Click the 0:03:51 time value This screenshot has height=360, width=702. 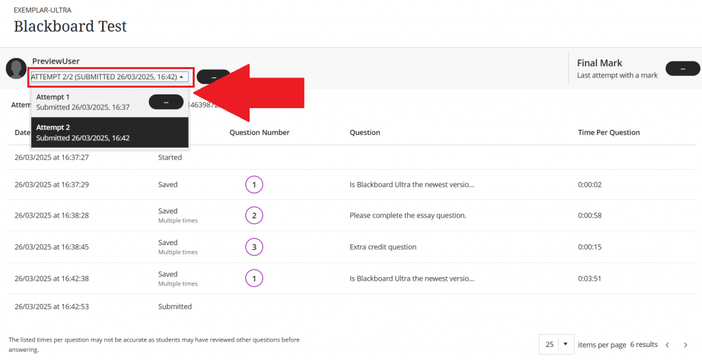590,279
